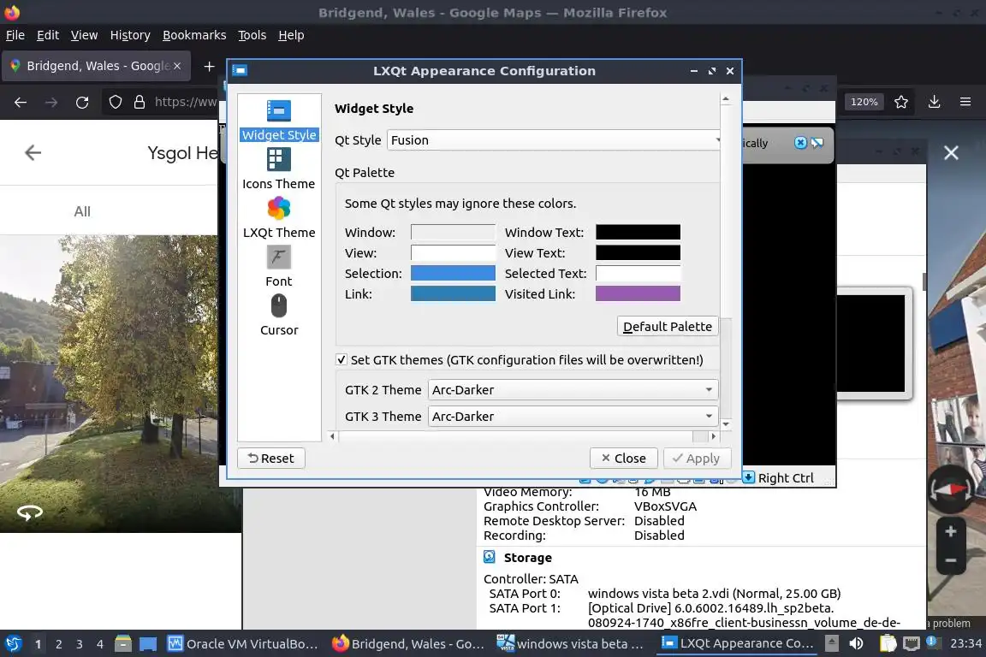Open the Help menu
Screen dimensions: 986x657
tap(291, 35)
